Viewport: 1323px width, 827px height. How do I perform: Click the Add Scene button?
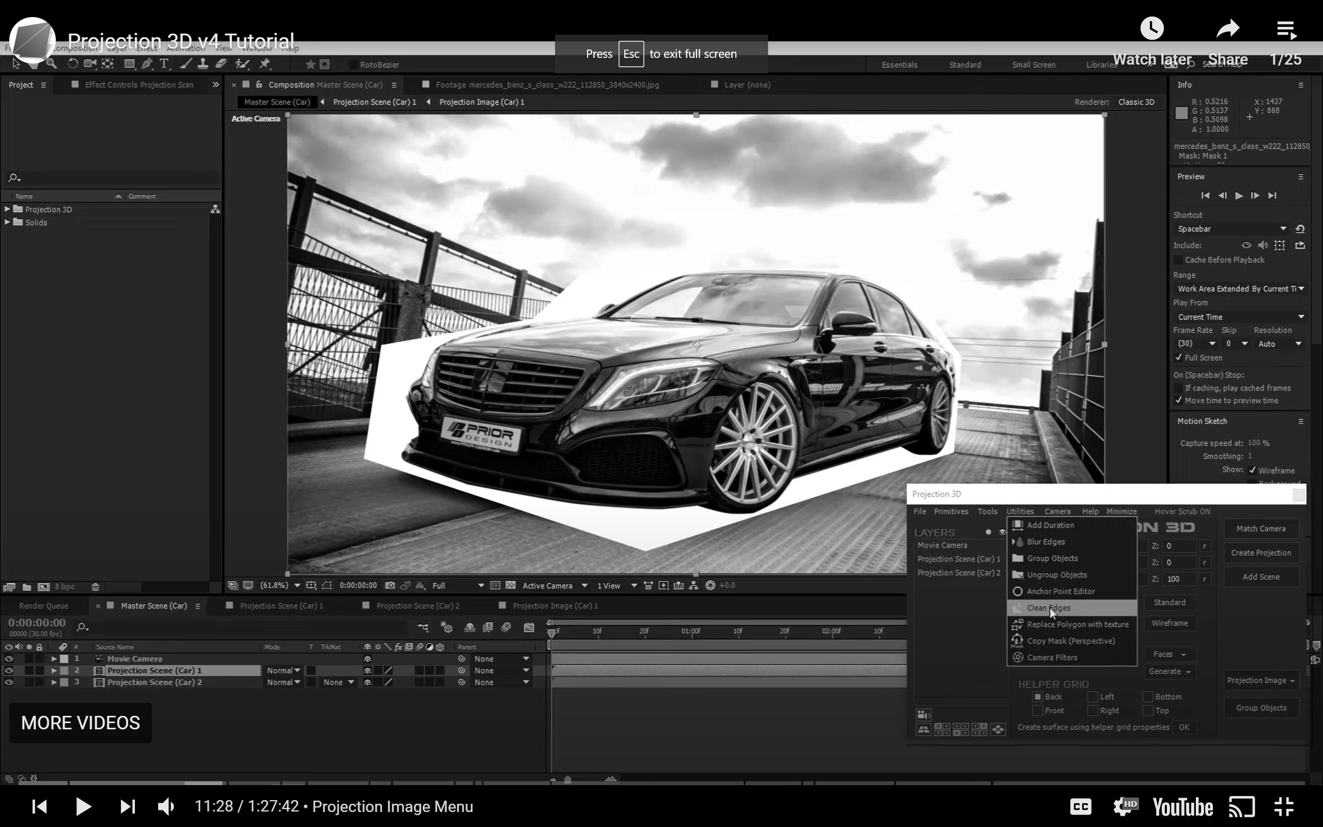1260,576
